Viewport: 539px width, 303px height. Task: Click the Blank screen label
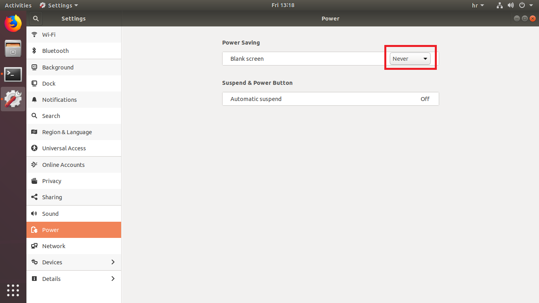(x=247, y=59)
